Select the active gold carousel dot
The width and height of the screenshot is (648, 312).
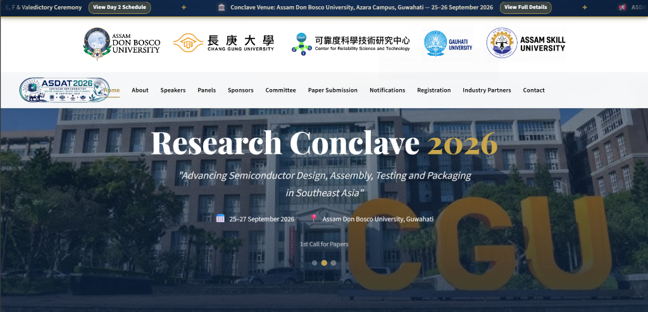[324, 263]
